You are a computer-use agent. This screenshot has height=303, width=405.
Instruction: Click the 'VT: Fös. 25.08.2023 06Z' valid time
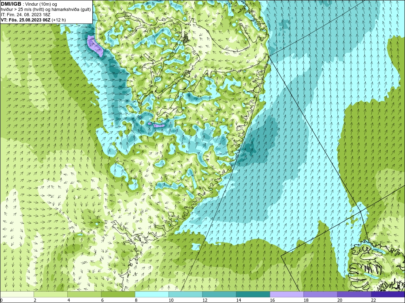(x=26, y=19)
